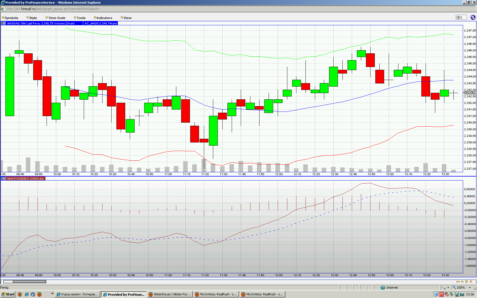Click the crosshair icon in chart bottom-right toolbar
Viewport: 477px width, 298px height.
(x=466, y=282)
